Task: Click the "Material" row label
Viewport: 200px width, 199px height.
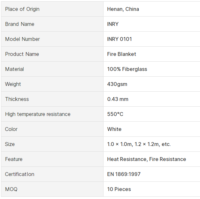Action: (14, 69)
